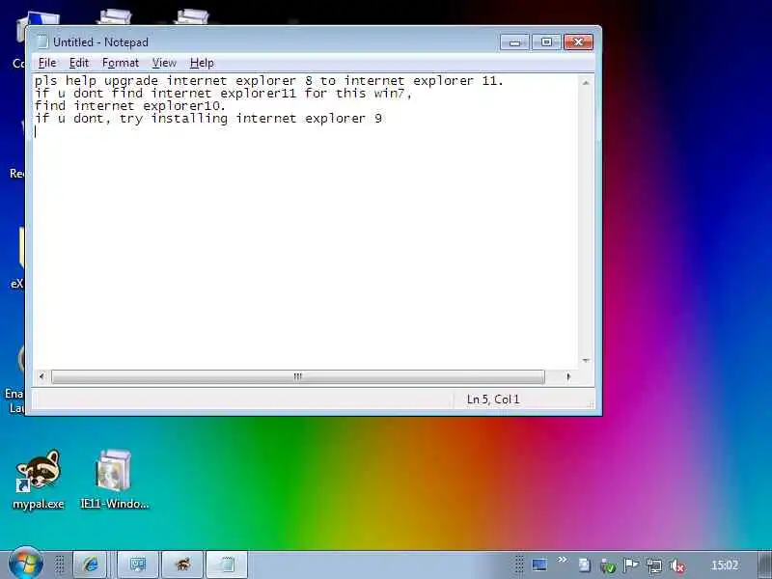Click the horizontal scrollbar left arrow

coord(41,376)
